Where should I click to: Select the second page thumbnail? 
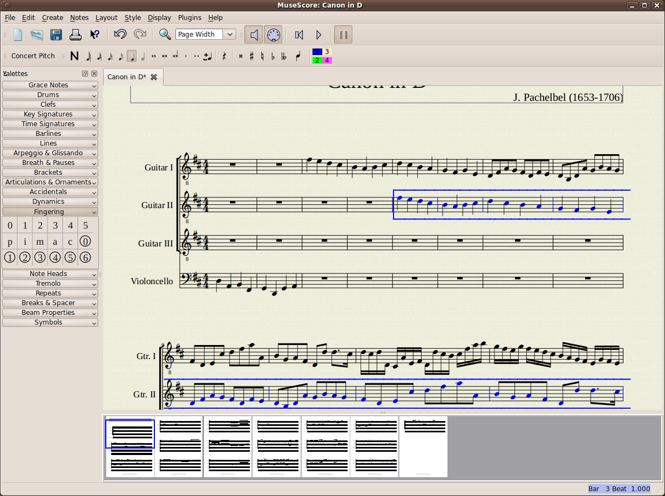click(x=179, y=446)
